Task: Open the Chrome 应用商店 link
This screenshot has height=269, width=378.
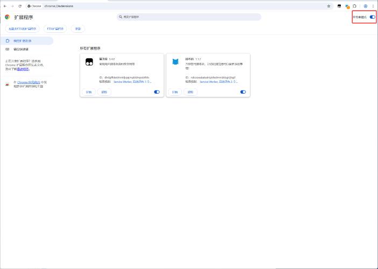Action: pos(31,82)
